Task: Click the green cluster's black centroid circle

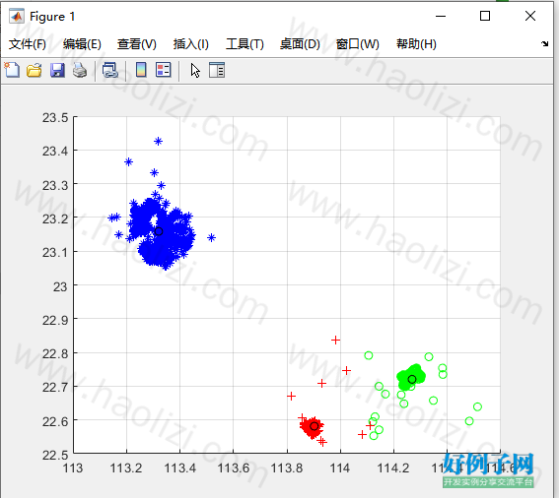Action: [412, 380]
